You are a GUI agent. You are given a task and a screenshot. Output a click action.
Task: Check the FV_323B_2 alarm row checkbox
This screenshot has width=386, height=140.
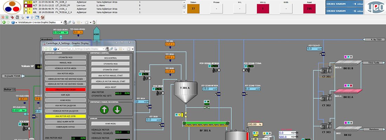[25, 2]
